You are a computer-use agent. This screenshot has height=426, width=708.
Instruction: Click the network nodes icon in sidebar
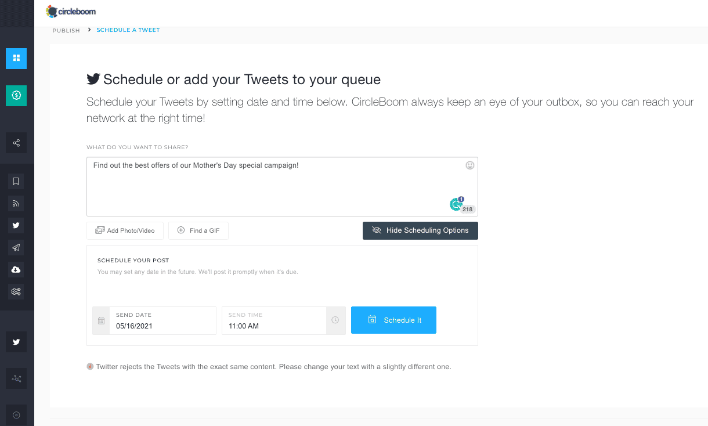coord(16,379)
